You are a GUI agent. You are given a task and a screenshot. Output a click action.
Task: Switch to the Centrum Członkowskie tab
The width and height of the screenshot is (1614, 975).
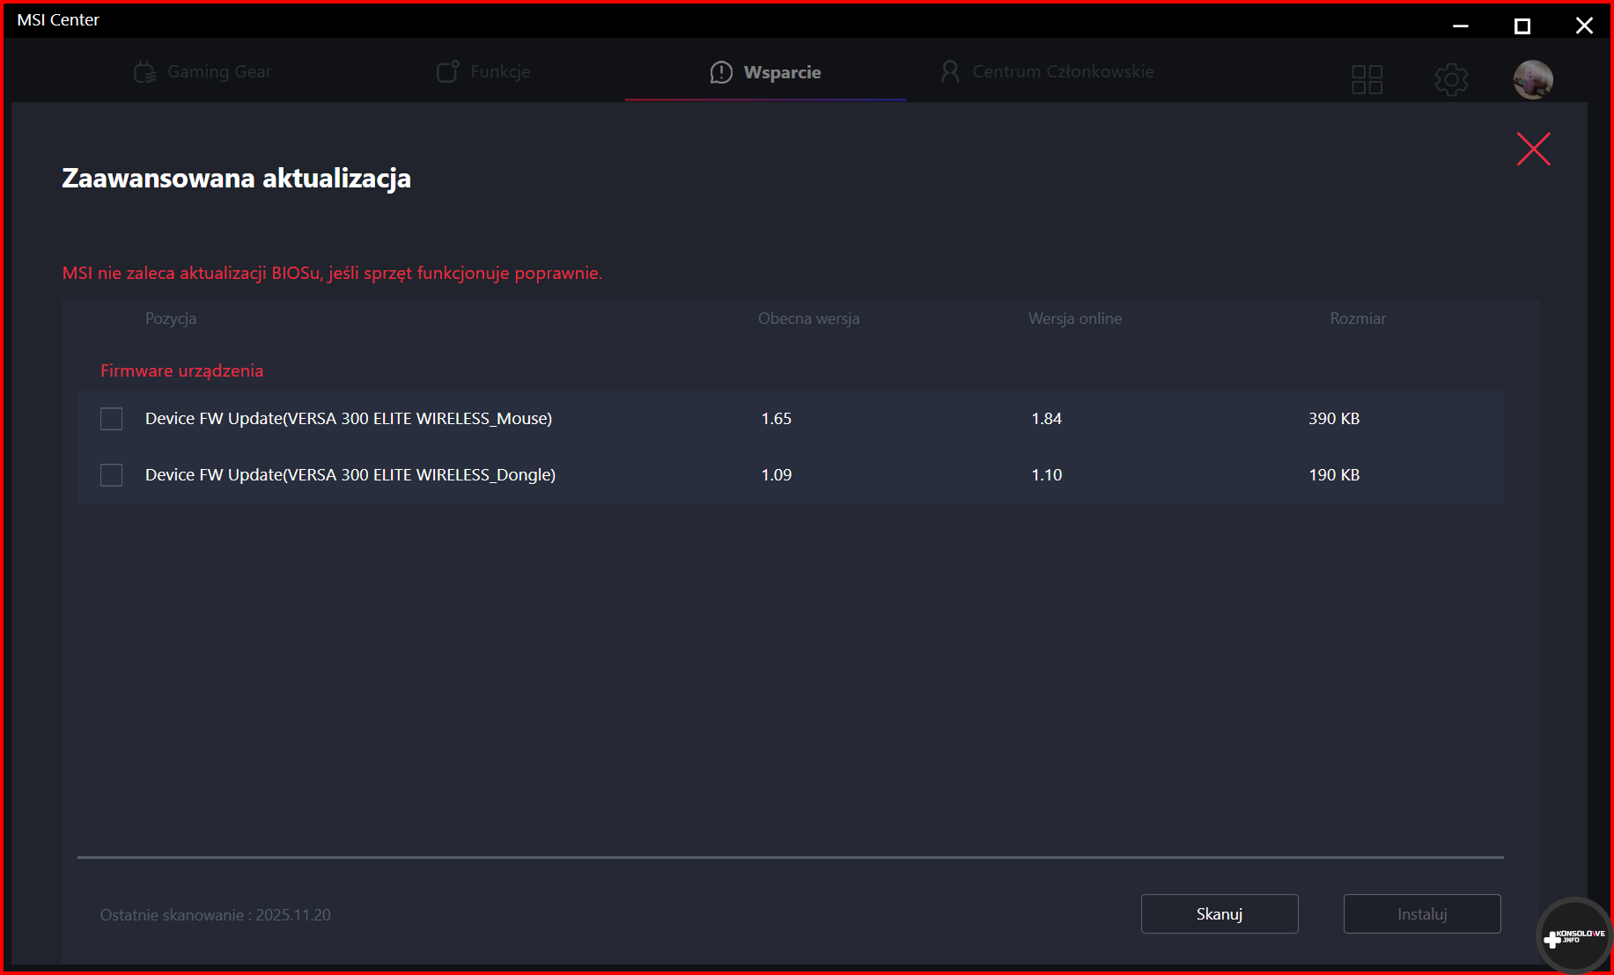pyautogui.click(x=1062, y=72)
